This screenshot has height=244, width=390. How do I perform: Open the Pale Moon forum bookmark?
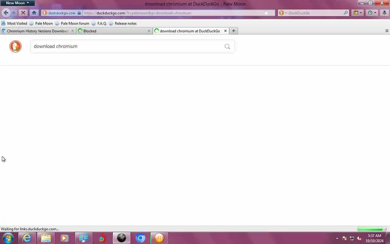click(72, 23)
